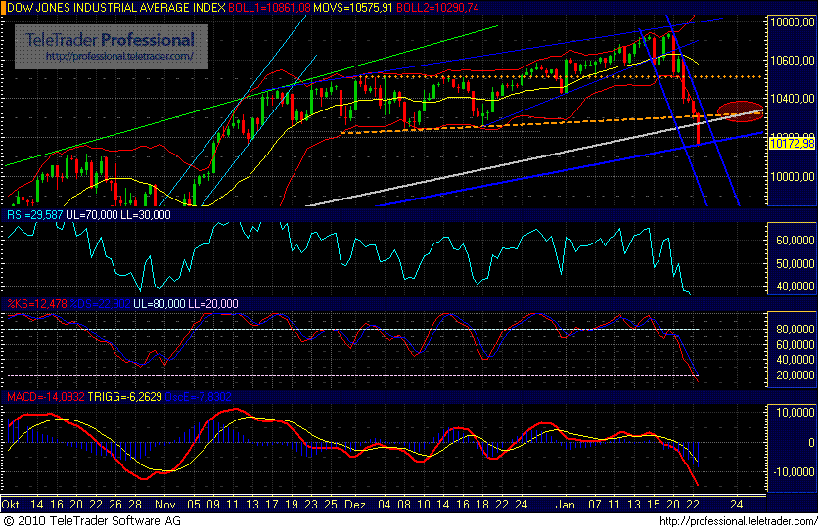The height and width of the screenshot is (530, 818).
Task: Click the red ellipse target zone on chart
Action: click(x=741, y=111)
